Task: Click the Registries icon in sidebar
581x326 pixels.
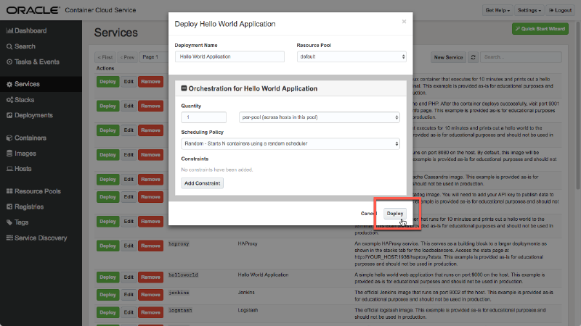Action: (9, 206)
